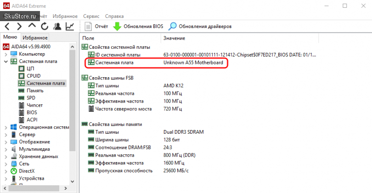Select the Тип шины AMD K12 row
The image size is (372, 193).
[x=135, y=85]
